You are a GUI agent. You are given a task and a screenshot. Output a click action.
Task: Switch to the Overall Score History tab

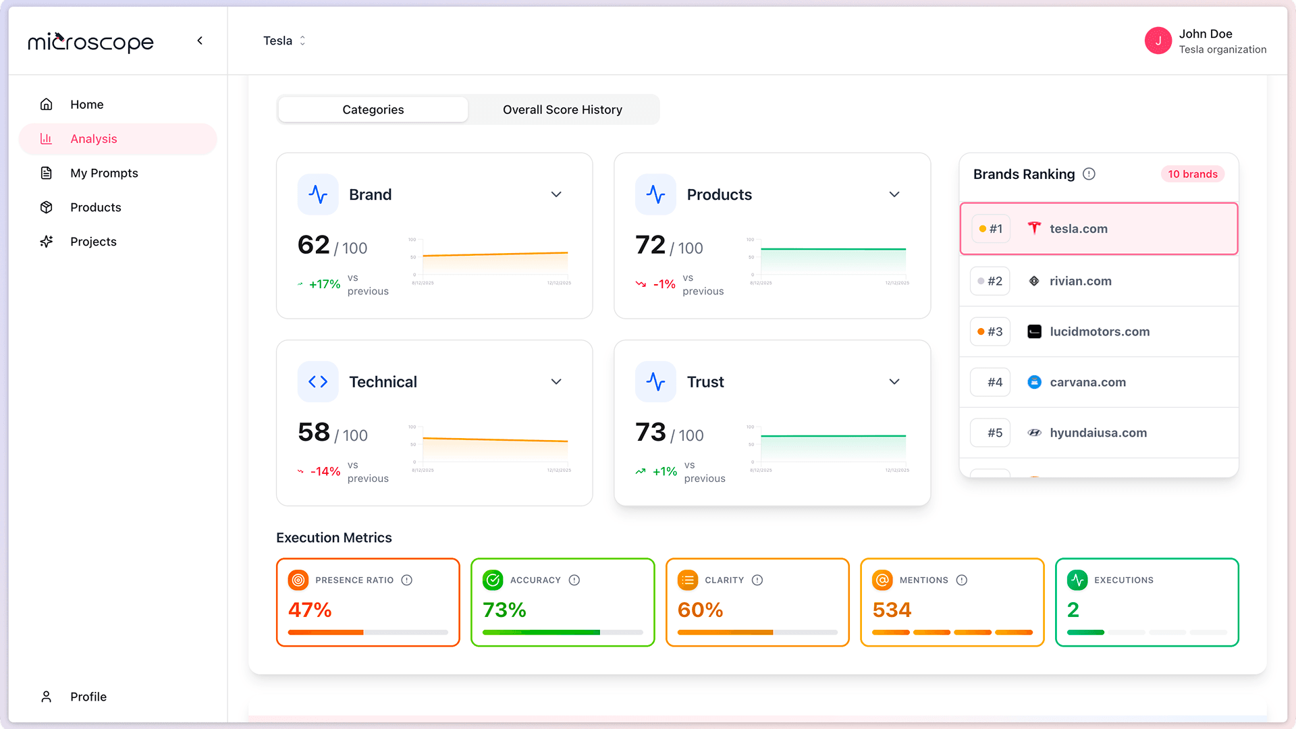tap(562, 109)
